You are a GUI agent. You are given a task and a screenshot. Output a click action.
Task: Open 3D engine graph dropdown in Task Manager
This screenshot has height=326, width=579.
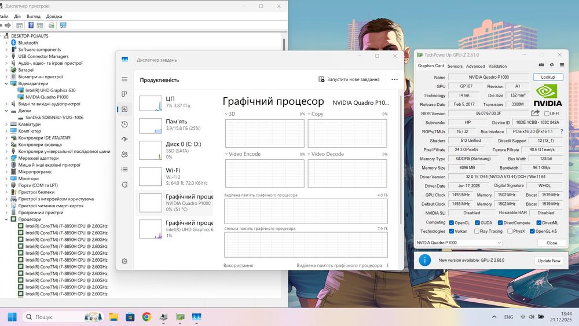coord(226,113)
